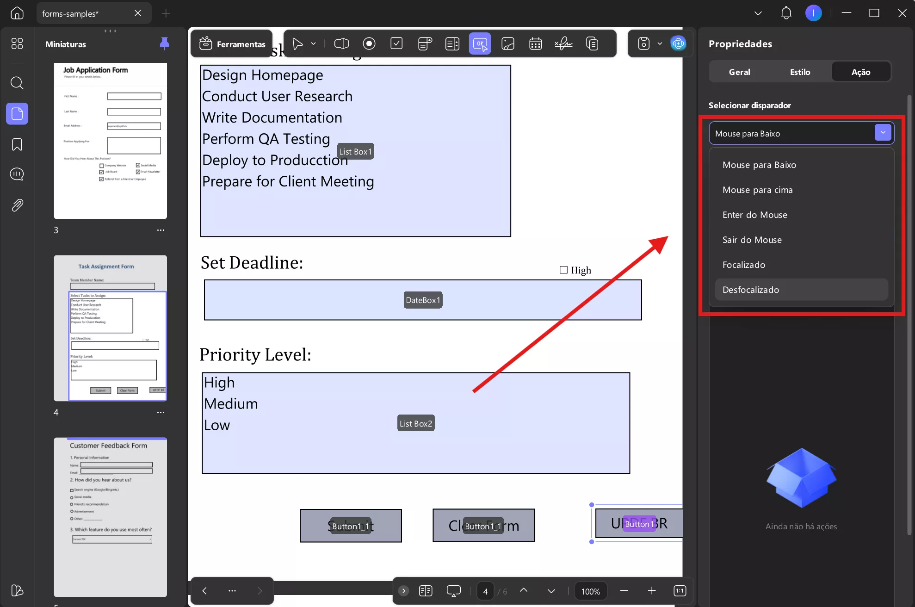Select the pointer selection tool
This screenshot has width=915, height=607.
pyautogui.click(x=298, y=43)
